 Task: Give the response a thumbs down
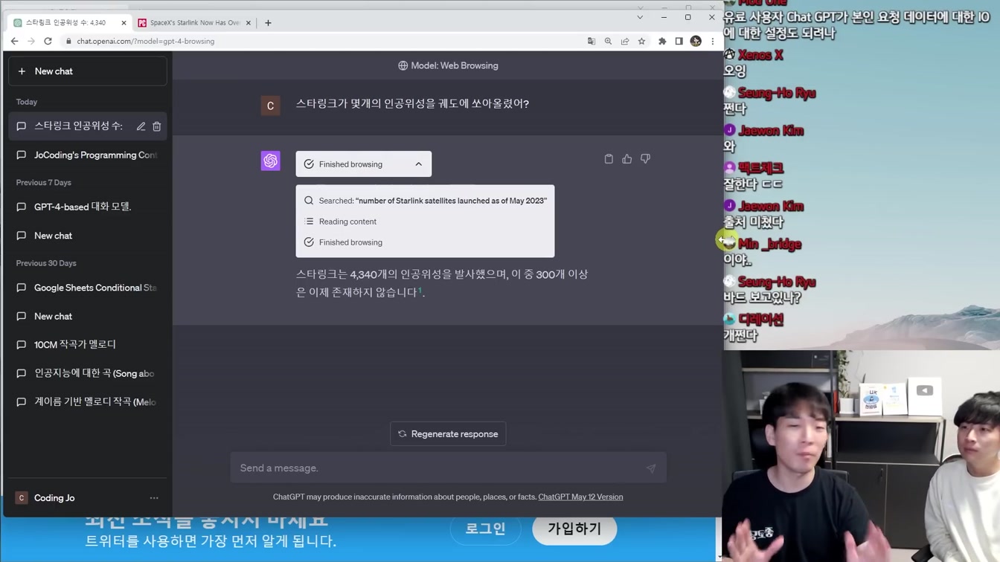(646, 159)
